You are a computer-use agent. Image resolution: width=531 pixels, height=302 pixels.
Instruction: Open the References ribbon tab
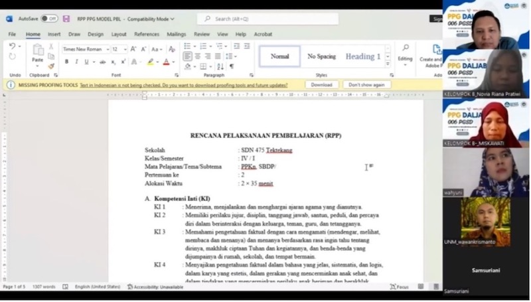click(x=147, y=34)
